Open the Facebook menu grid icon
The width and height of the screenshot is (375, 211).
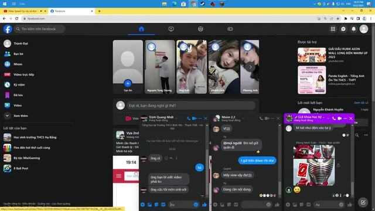tap(333, 29)
